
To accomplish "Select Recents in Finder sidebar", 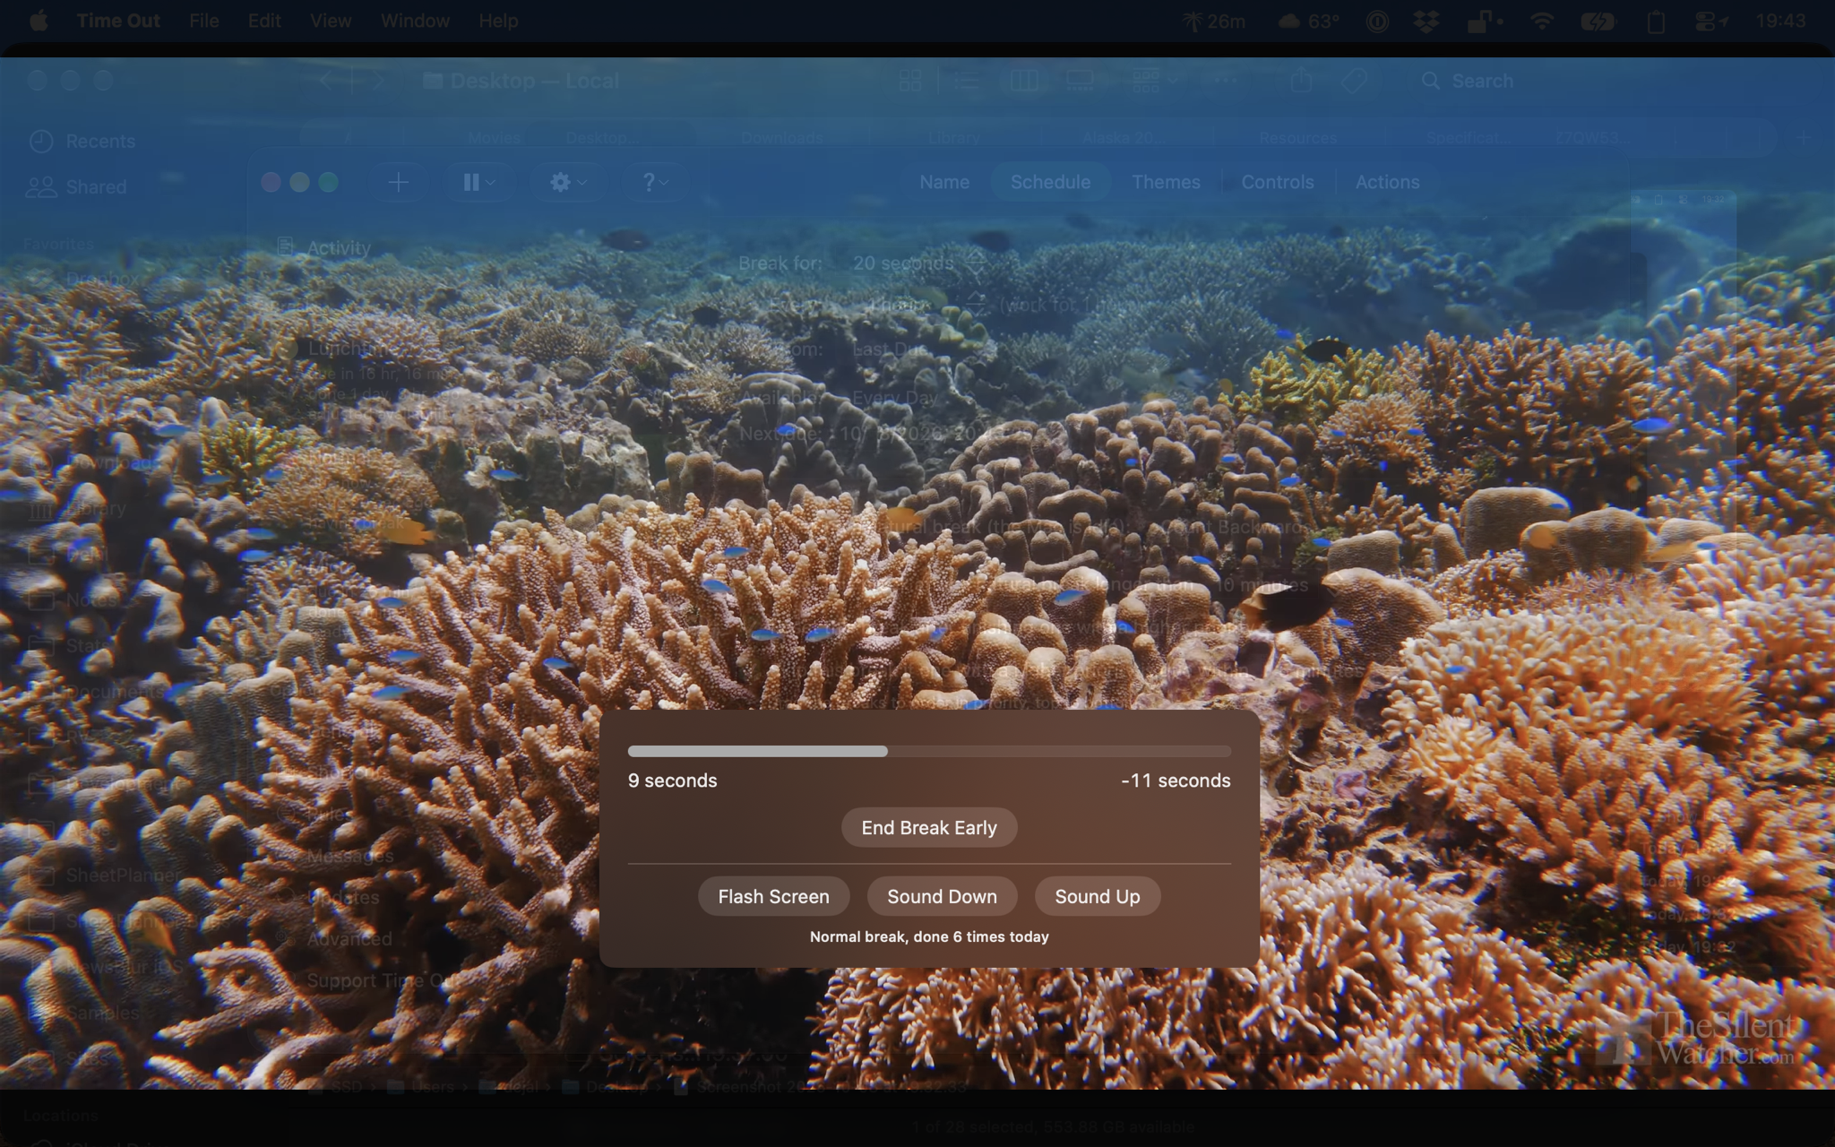I will pyautogui.click(x=82, y=141).
